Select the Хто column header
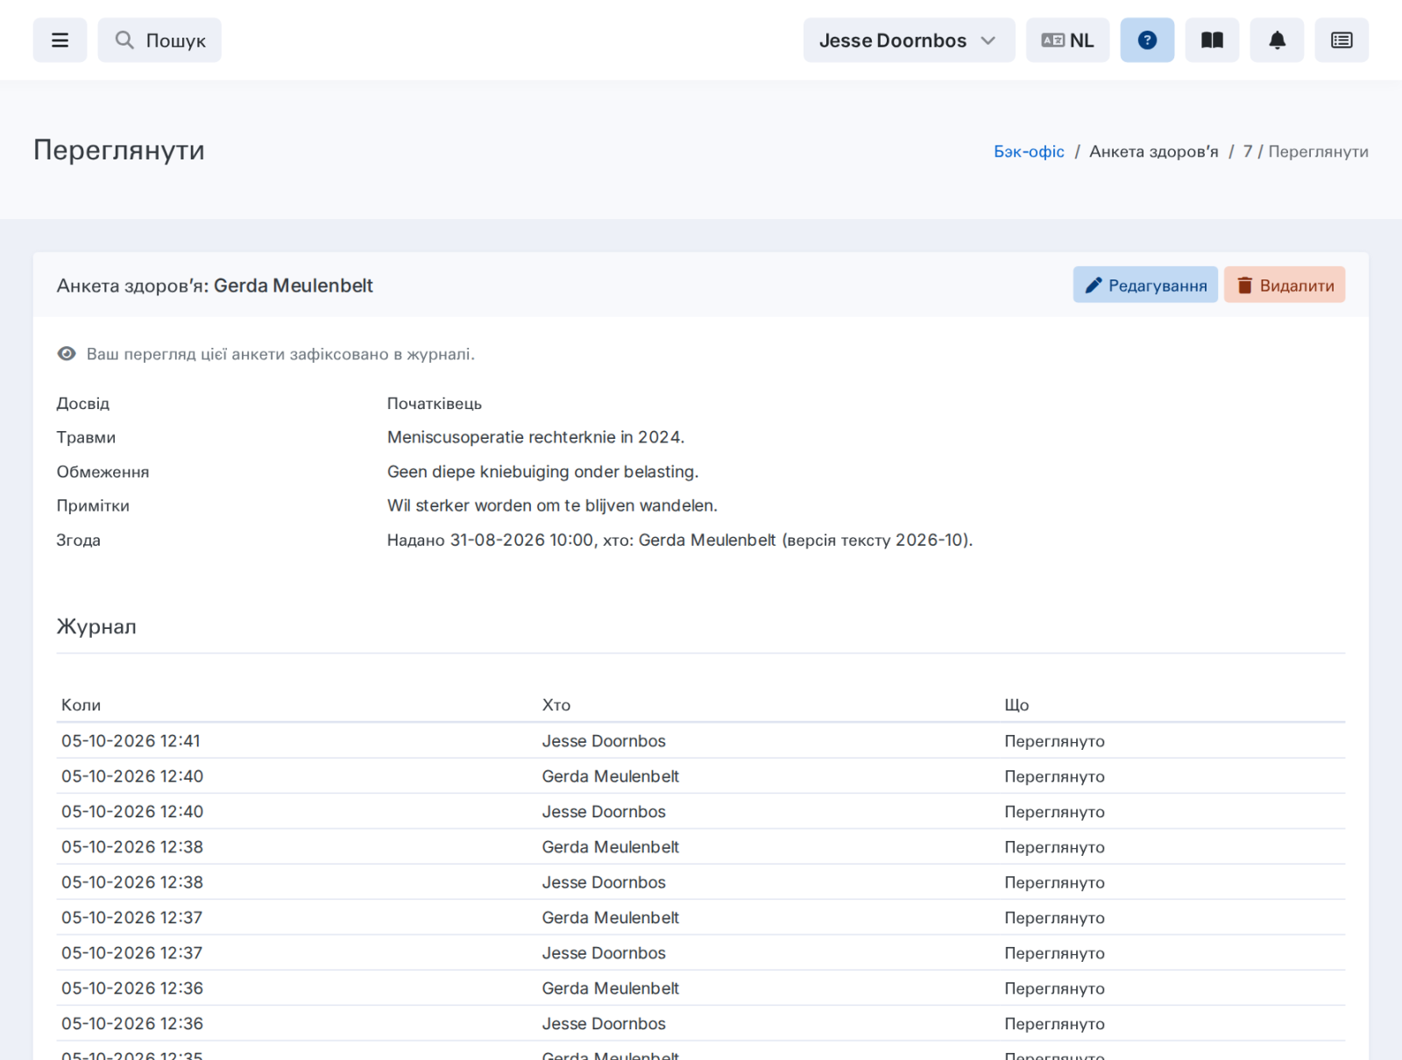The width and height of the screenshot is (1402, 1060). point(556,705)
